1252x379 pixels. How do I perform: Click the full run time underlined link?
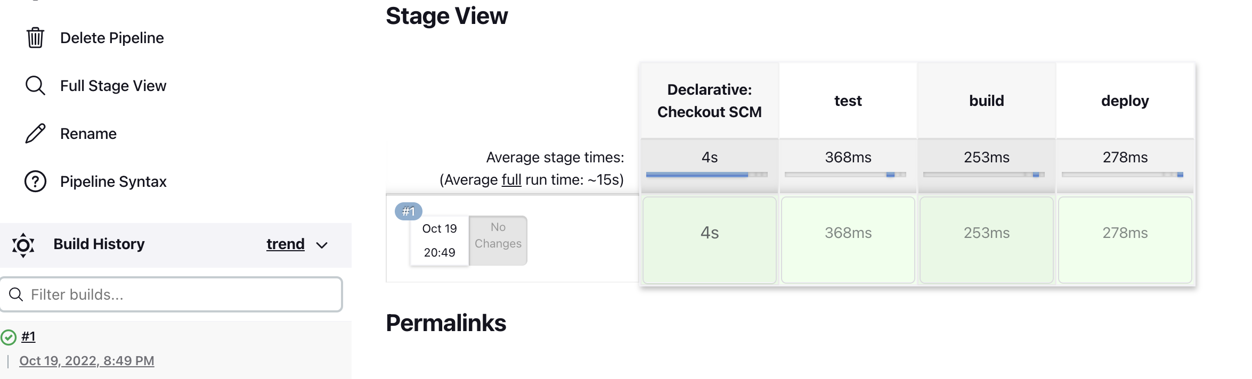pos(513,179)
